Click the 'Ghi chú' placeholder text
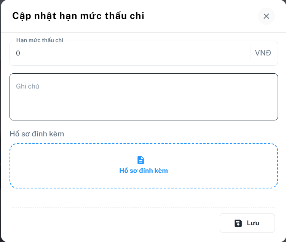 (27, 86)
